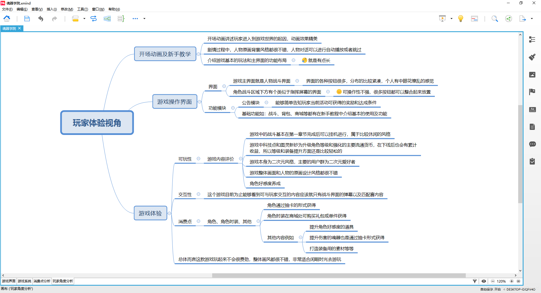Open the search magnifier tool
The height and width of the screenshot is (293, 541).
[x=495, y=19]
